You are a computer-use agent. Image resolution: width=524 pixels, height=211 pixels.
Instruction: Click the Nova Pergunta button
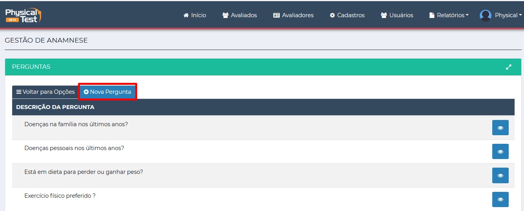point(107,92)
